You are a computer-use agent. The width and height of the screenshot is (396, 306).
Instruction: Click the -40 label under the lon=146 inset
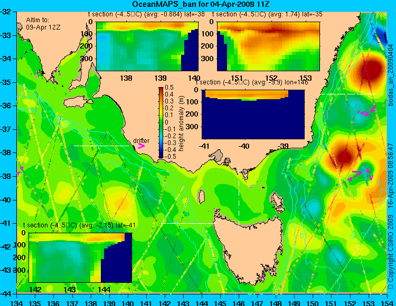click(243, 146)
